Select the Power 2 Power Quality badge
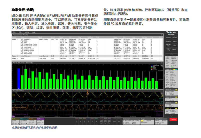Image resolution: width=201 pixels, height=138 pixels. point(171,78)
